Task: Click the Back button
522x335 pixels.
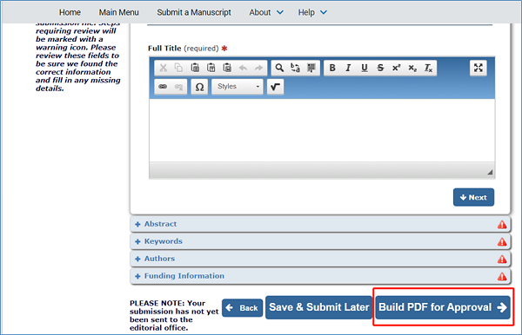Action: 243,308
